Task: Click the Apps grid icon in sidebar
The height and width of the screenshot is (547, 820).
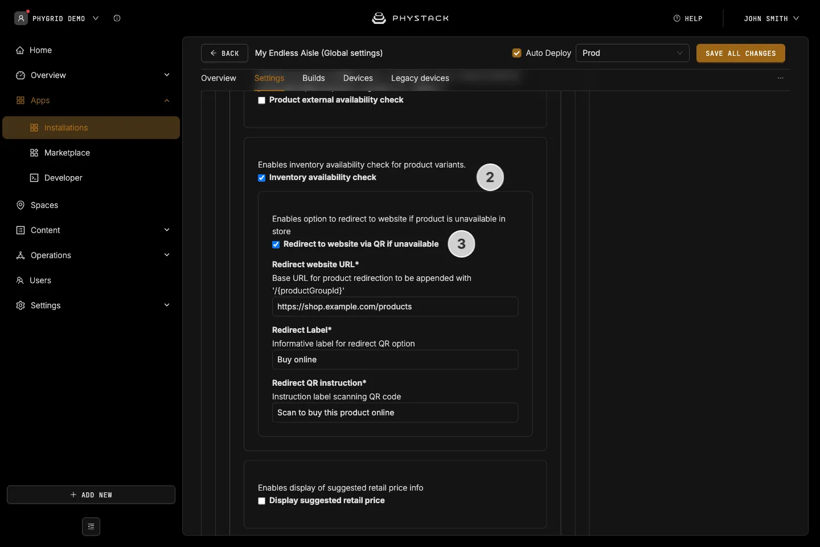Action: [x=20, y=100]
